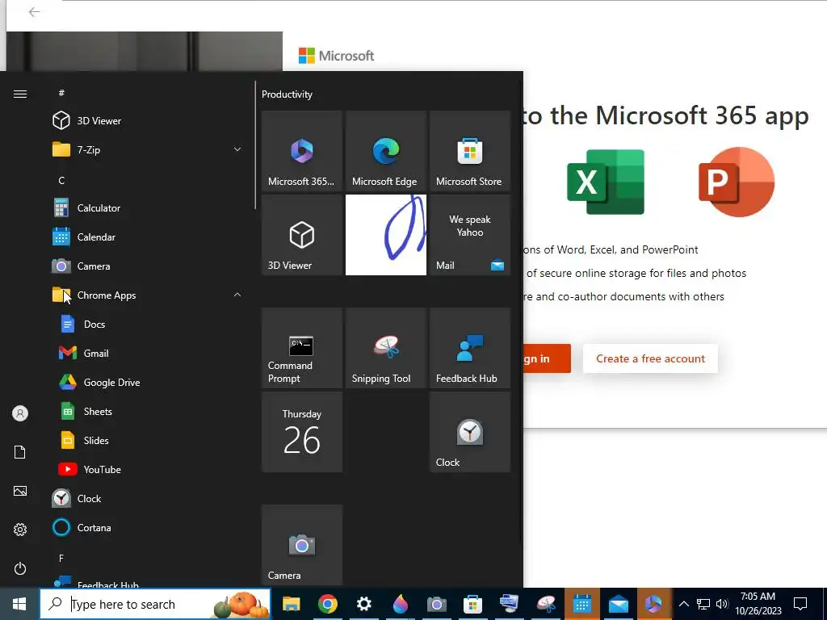This screenshot has width=827, height=620.
Task: Open Pictures from Start sidebar
Action: (20, 491)
